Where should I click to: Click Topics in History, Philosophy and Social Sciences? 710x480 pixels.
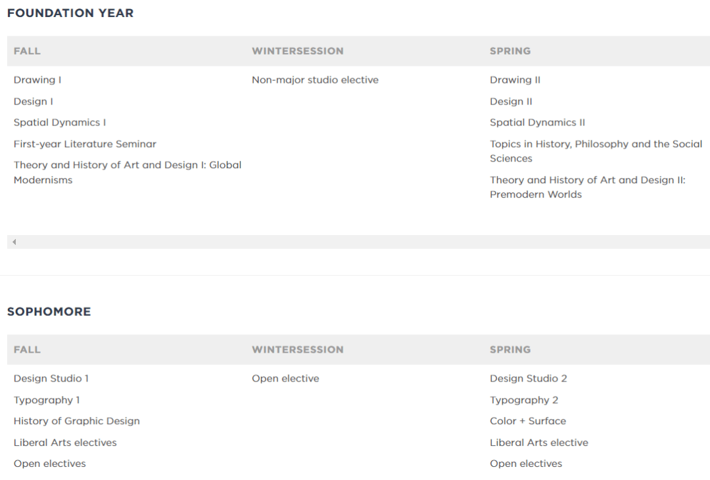(596, 151)
